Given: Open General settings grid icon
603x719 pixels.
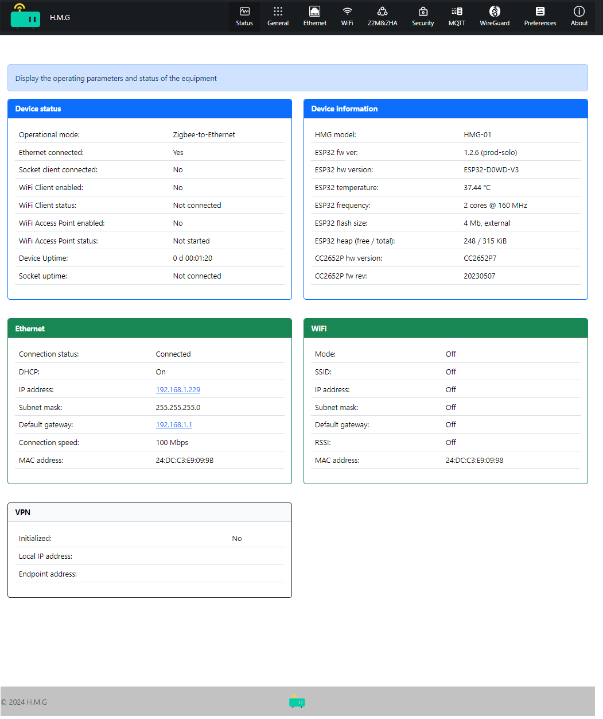Looking at the screenshot, I should 278,11.
